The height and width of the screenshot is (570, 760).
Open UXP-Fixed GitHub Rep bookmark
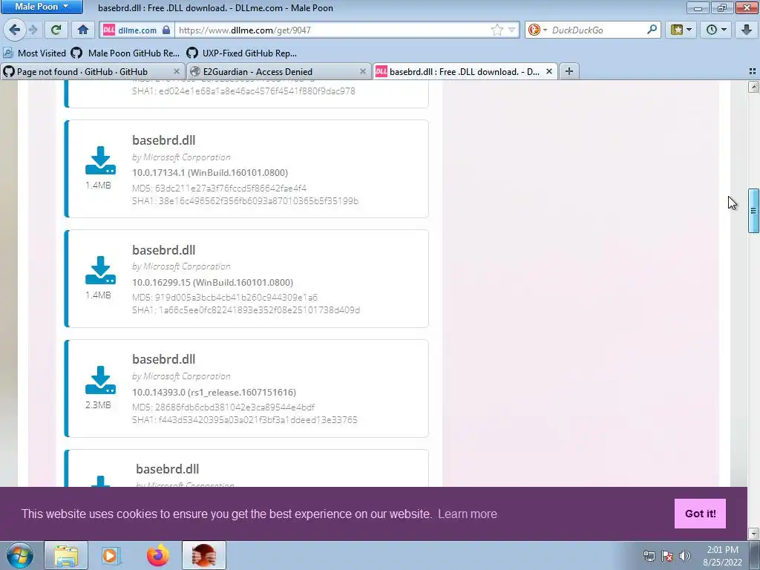(x=241, y=53)
